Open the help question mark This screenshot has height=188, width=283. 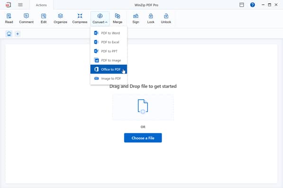pos(253,5)
